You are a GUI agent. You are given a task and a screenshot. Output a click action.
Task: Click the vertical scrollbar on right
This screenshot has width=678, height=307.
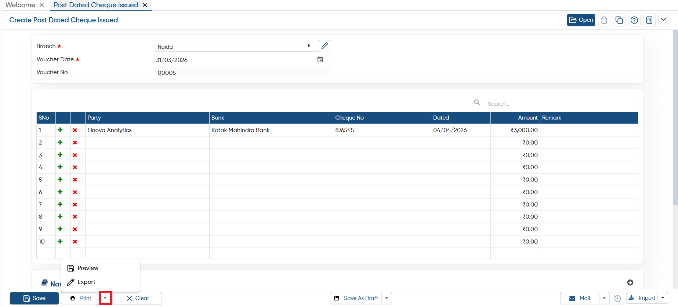675,117
